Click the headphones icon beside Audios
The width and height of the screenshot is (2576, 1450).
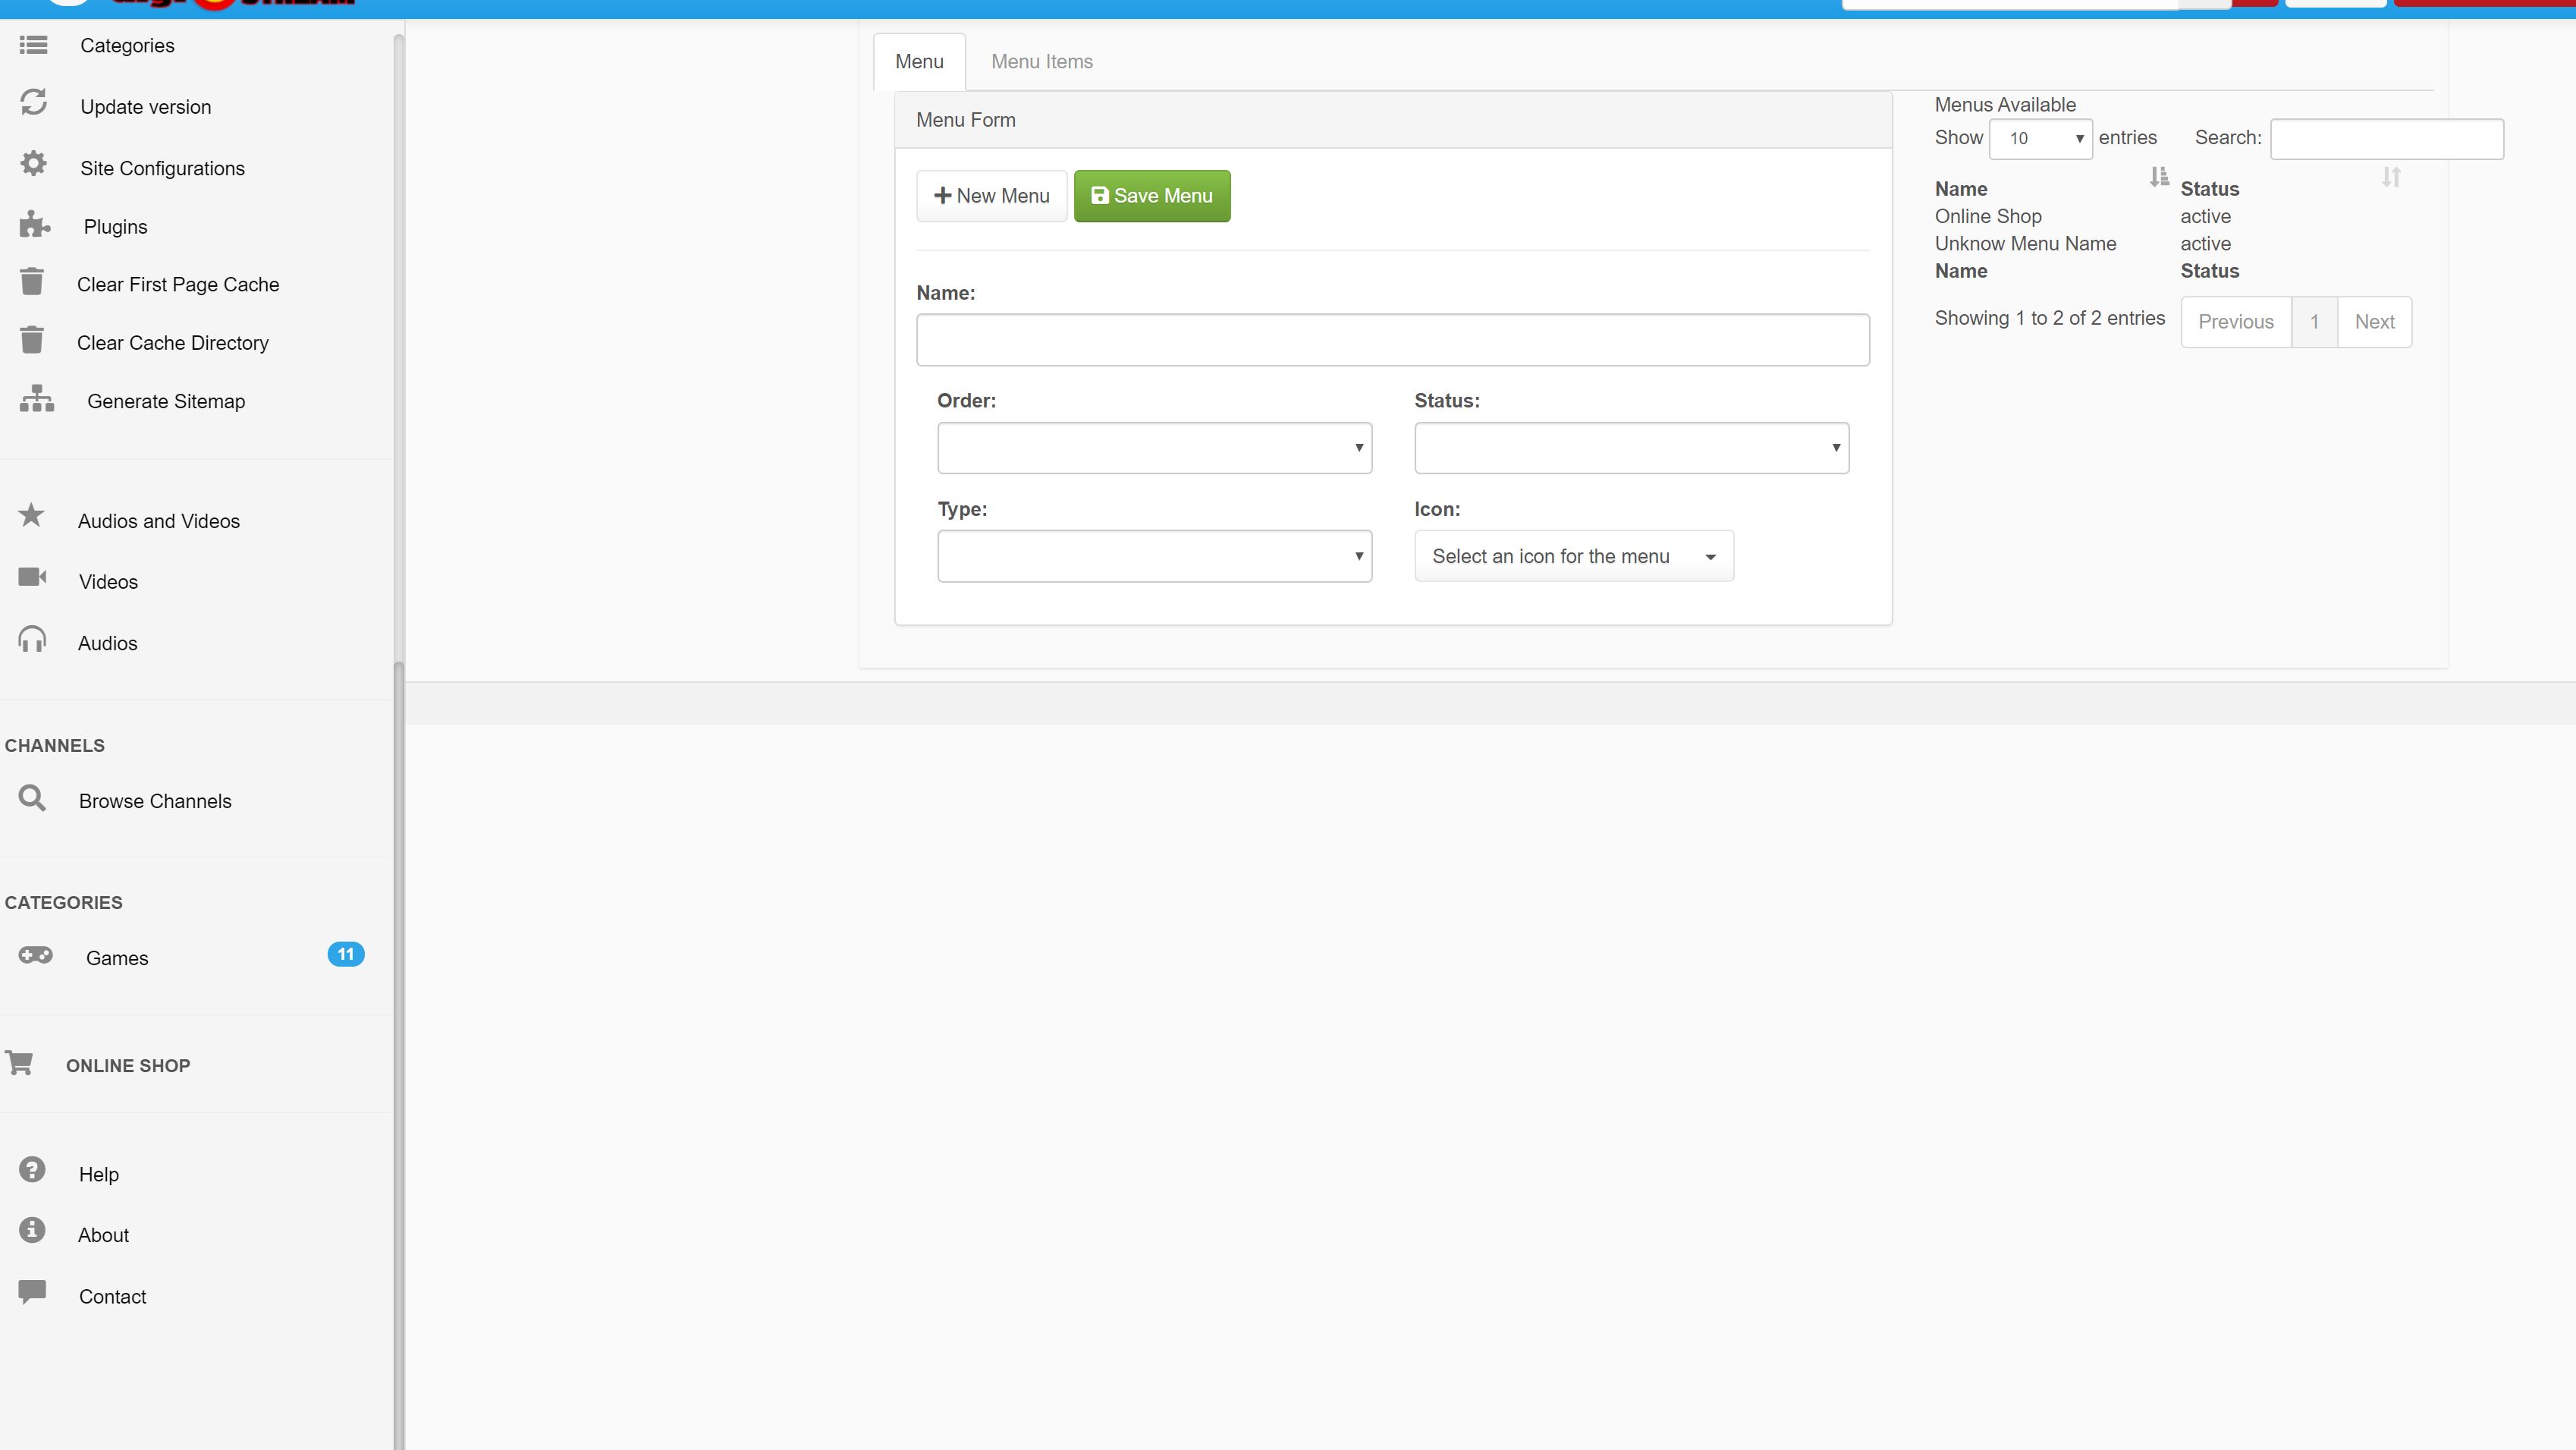32,640
